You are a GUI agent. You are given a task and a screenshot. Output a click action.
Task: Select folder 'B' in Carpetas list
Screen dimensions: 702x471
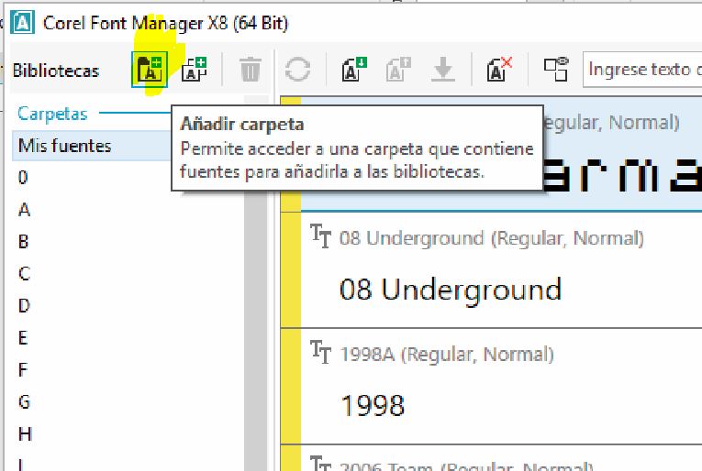tap(23, 241)
